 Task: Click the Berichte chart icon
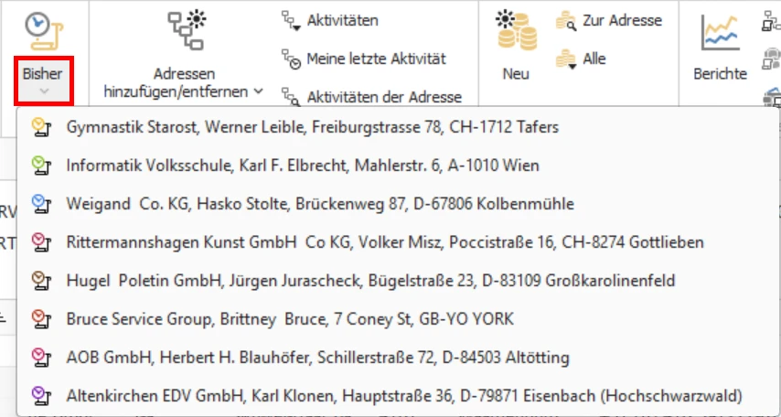720,32
